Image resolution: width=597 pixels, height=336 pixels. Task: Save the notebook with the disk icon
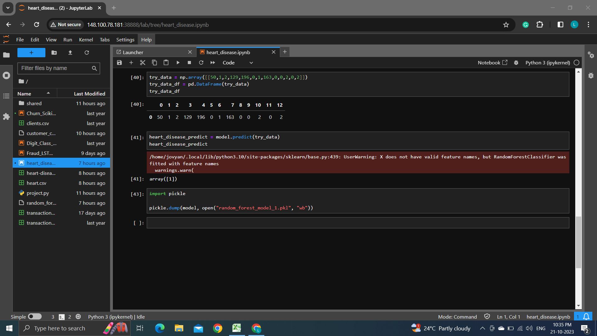[x=119, y=63]
